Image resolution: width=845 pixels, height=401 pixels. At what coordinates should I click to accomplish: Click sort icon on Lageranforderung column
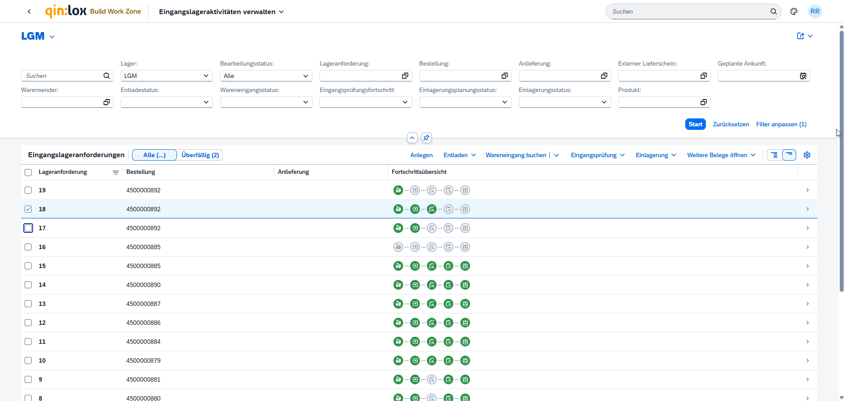(115, 173)
